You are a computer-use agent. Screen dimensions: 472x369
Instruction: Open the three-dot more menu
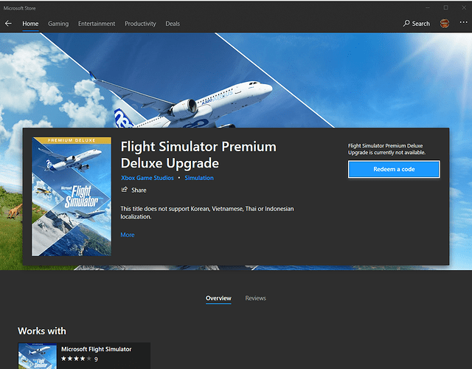tap(464, 23)
